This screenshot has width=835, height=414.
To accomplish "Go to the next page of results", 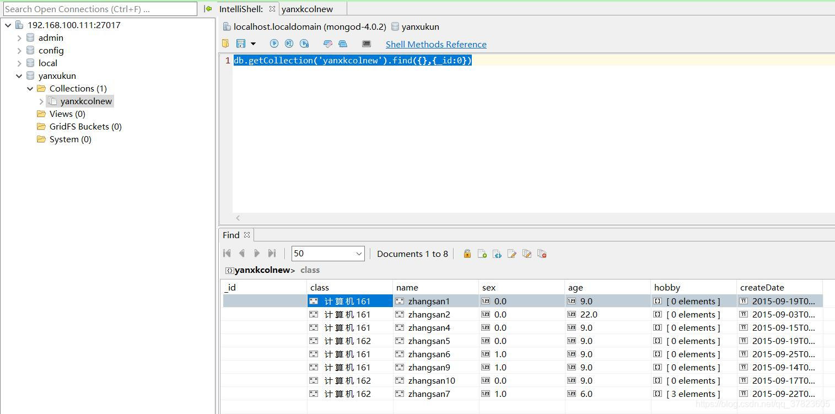I will pyautogui.click(x=256, y=253).
